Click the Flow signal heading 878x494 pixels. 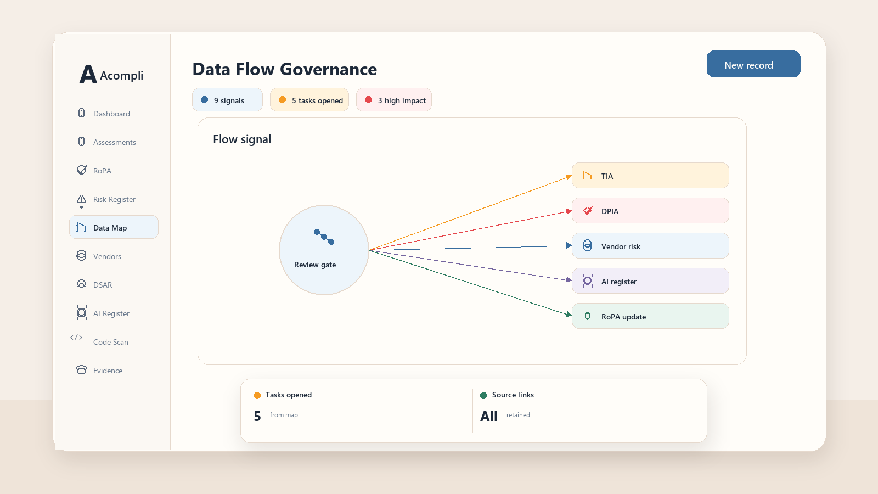(x=242, y=139)
